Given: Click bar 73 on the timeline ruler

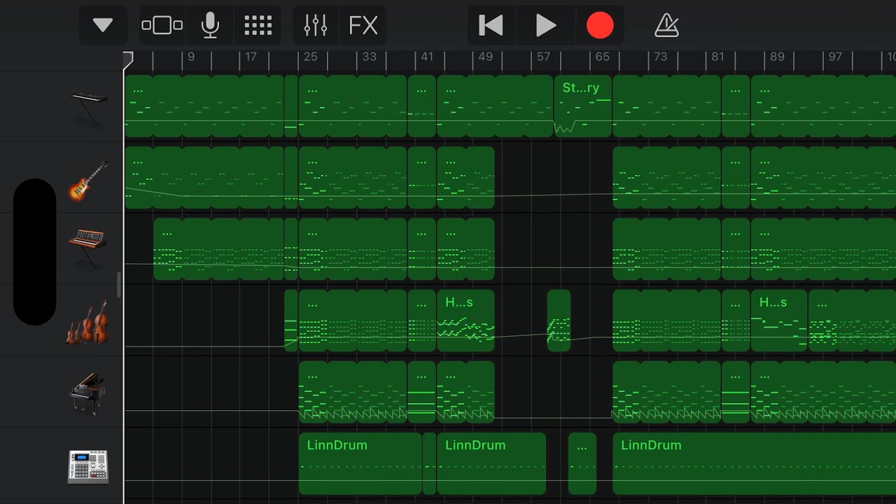Looking at the screenshot, I should pyautogui.click(x=660, y=57).
